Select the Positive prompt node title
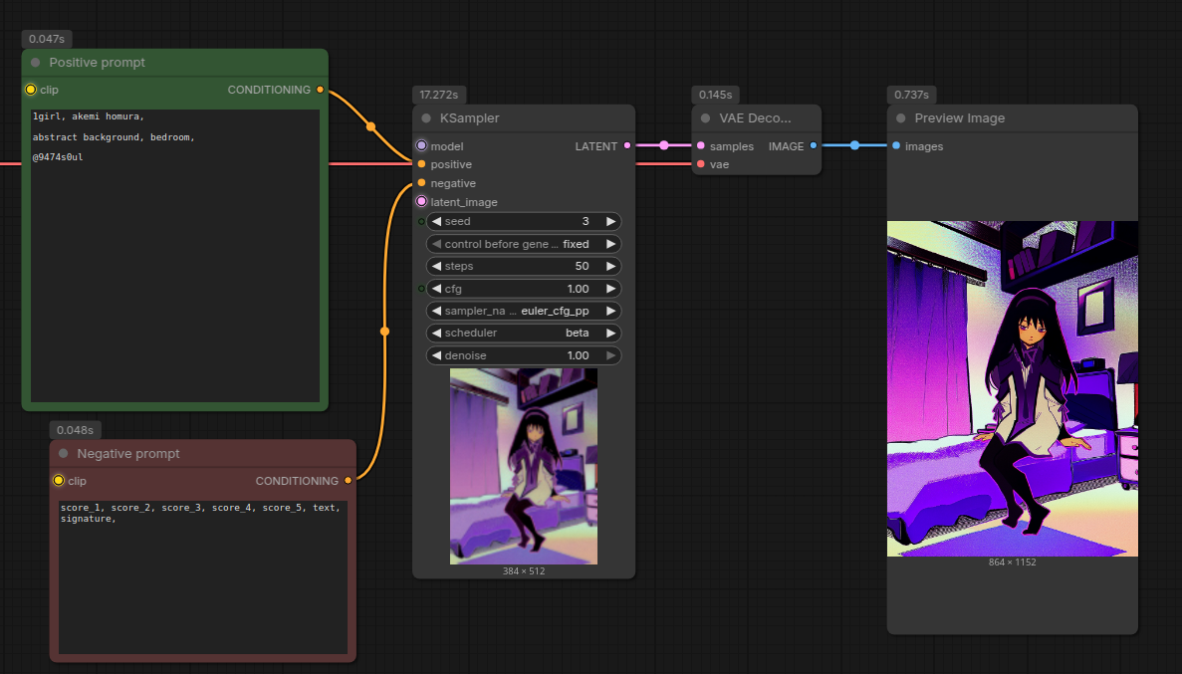The image size is (1182, 674). point(98,63)
